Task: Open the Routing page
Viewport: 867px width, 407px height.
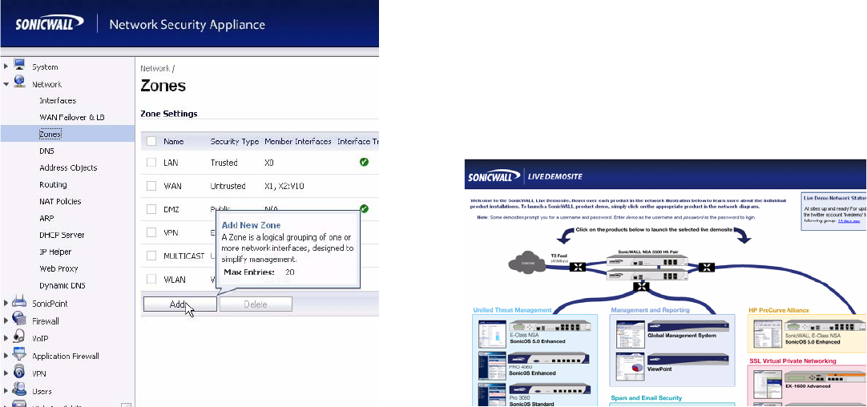Action: (x=53, y=185)
